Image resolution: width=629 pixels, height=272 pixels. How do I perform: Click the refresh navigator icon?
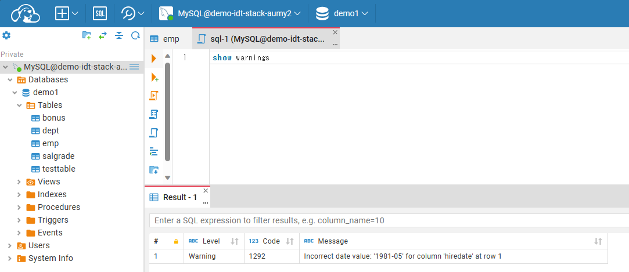[135, 35]
